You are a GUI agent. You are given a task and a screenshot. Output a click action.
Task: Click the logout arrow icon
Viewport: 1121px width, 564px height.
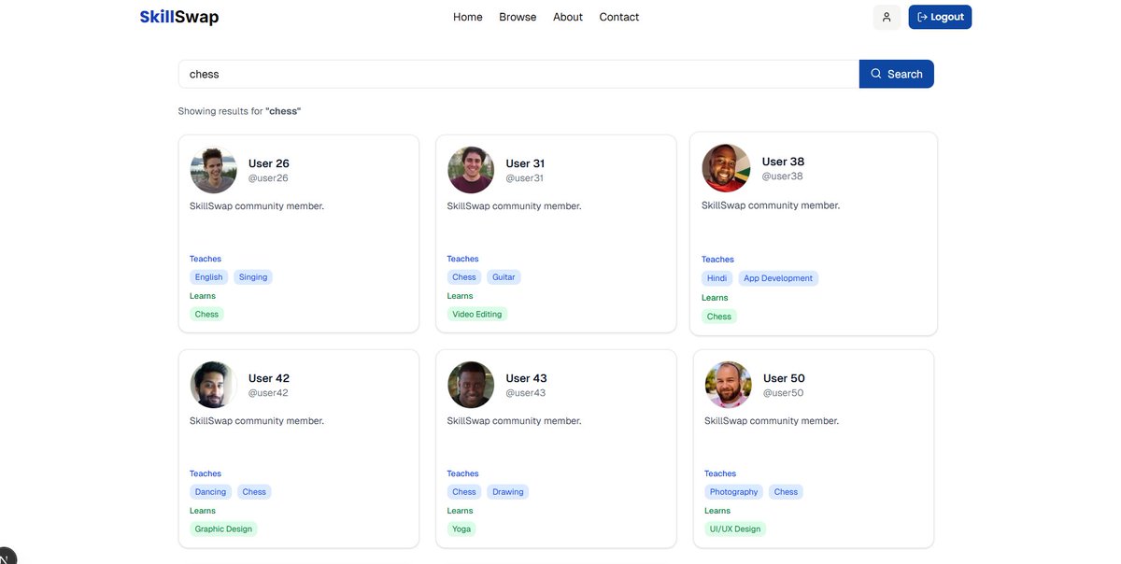[920, 15]
